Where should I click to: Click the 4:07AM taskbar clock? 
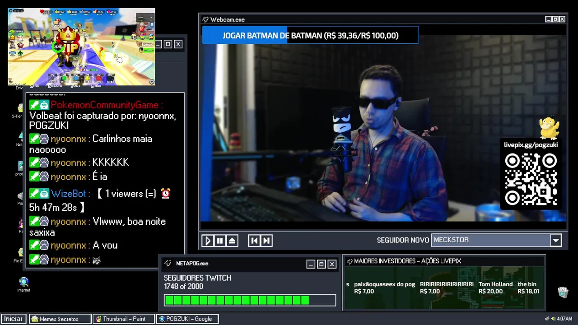pyautogui.click(x=564, y=319)
